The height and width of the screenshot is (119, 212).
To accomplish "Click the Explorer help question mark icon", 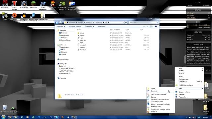I will click(156, 26).
